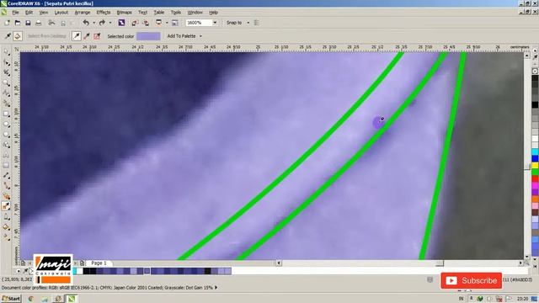Select the Parallel Dimension tool

(6, 176)
